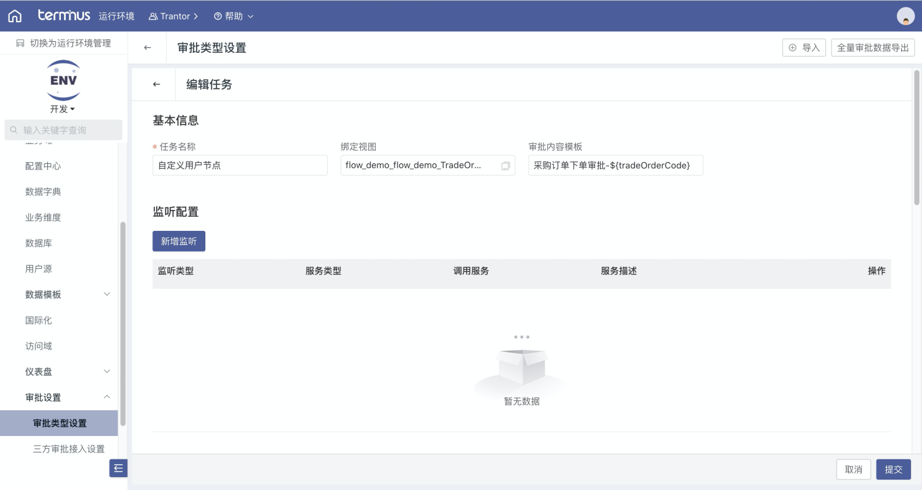Click 切换为运行环境管理 link
The image size is (922, 490).
(x=63, y=43)
